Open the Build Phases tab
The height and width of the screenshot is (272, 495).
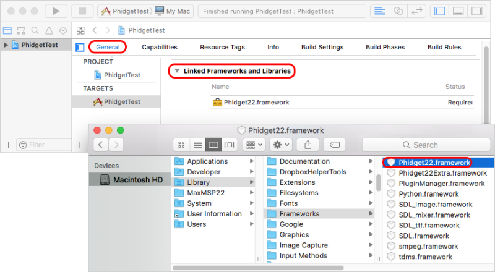tap(385, 47)
